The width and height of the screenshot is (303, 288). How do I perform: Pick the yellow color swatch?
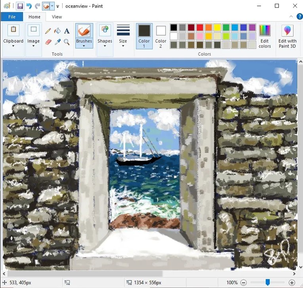tap(217, 27)
